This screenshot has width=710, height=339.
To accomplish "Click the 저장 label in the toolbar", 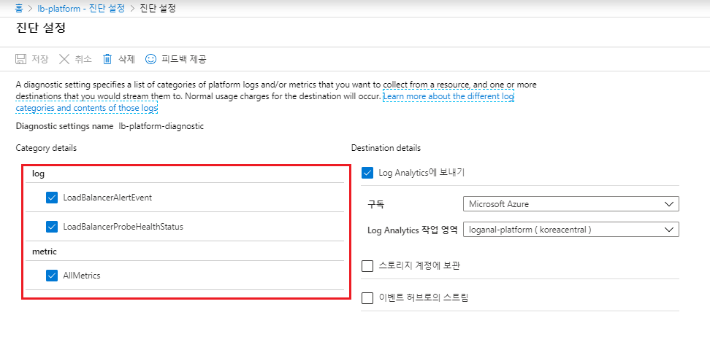I will (x=39, y=59).
